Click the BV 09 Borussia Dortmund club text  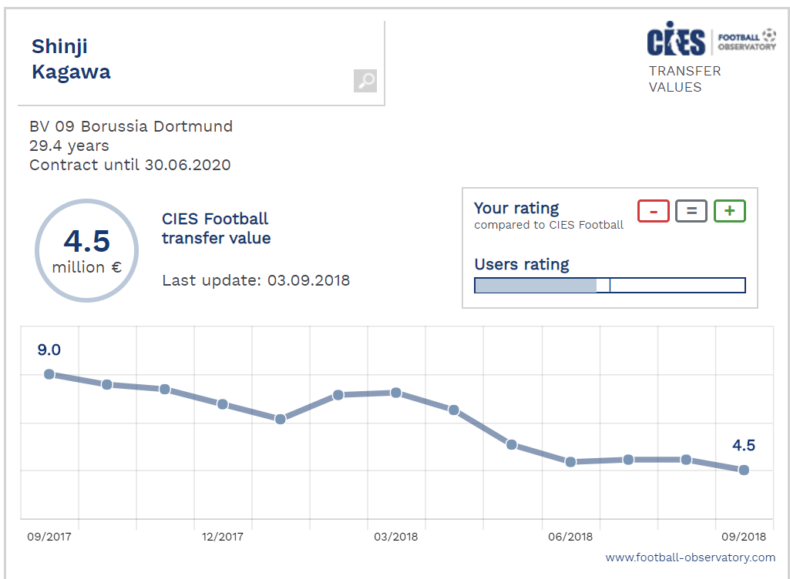tap(131, 126)
